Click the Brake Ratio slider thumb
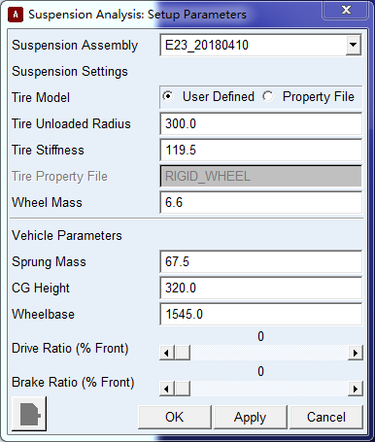This screenshot has height=442, width=375. [183, 389]
